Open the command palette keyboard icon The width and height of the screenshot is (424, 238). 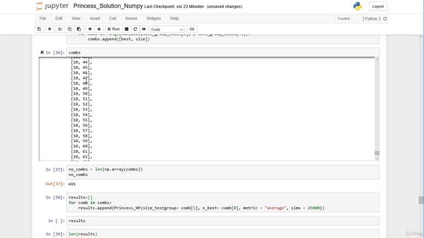(x=191, y=29)
